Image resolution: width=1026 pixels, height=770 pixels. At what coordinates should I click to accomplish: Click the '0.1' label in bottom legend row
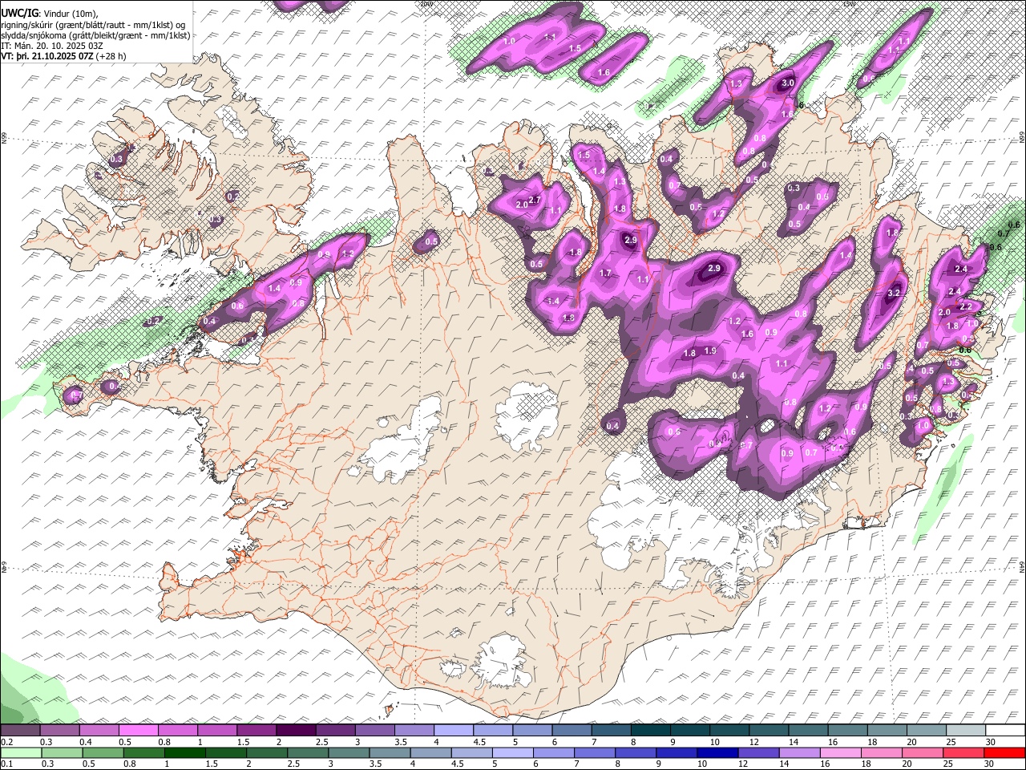pos(6,764)
